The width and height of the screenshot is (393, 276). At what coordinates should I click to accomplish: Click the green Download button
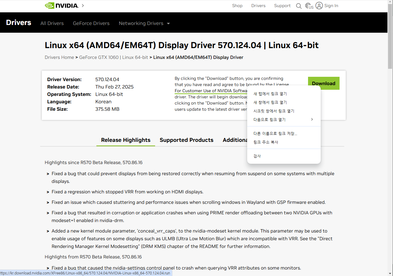(323, 83)
